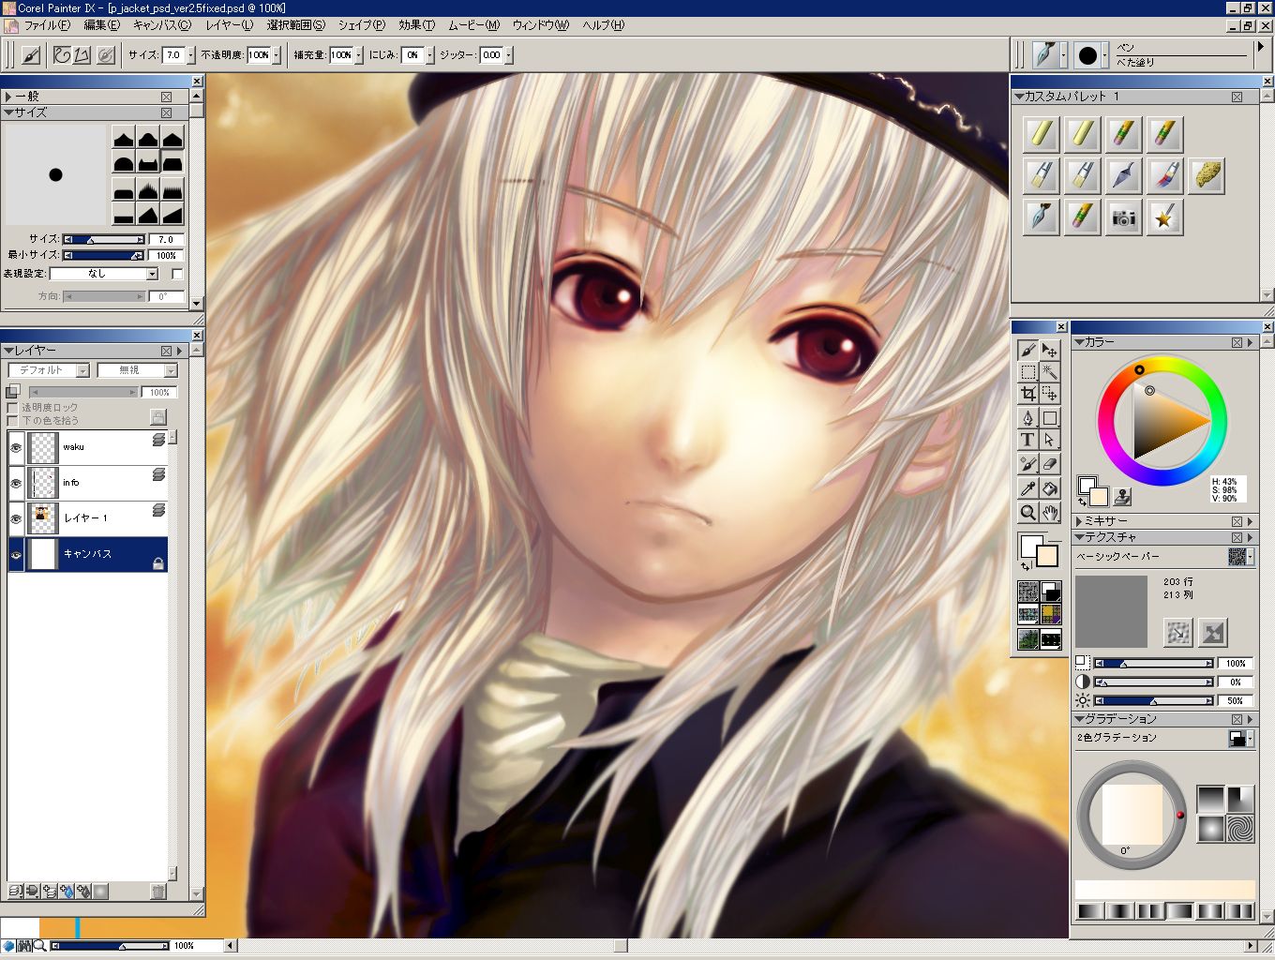This screenshot has width=1275, height=960.
Task: Collapse the グラデーション panel
Action: pos(1079,719)
